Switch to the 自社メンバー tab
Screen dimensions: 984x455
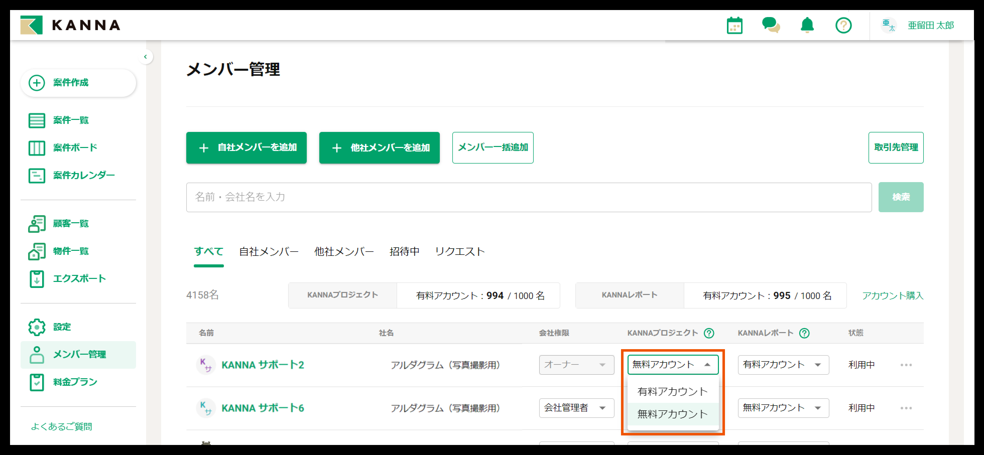pos(269,252)
